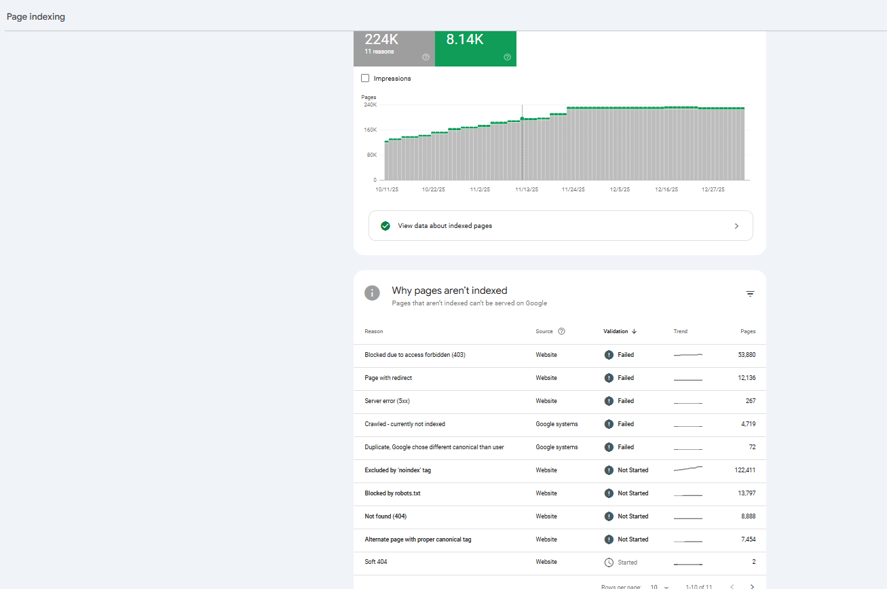The width and height of the screenshot is (887, 589).
Task: Select the 224K not indexed tab
Action: (x=394, y=48)
